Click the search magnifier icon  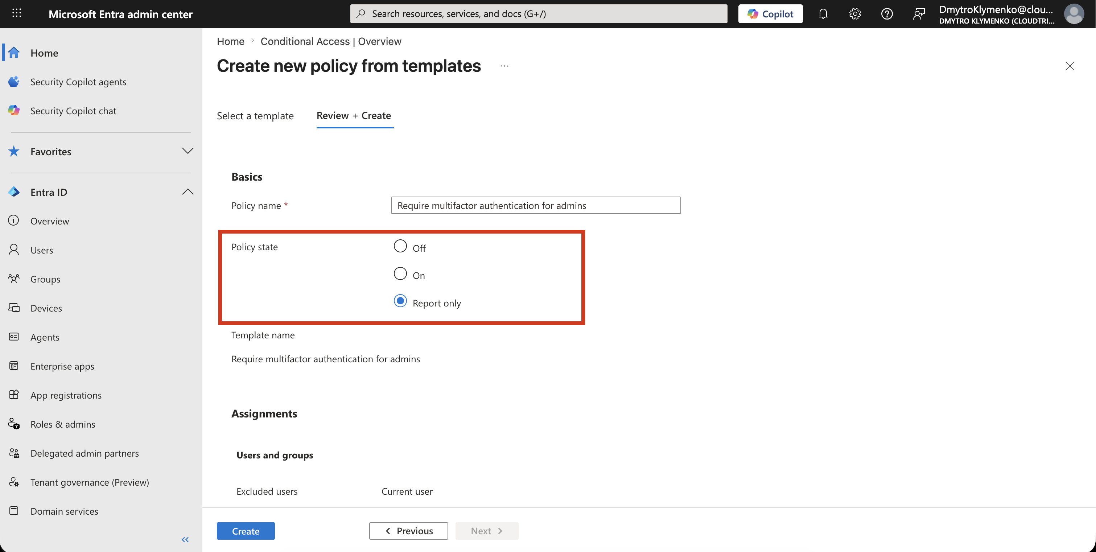361,14
